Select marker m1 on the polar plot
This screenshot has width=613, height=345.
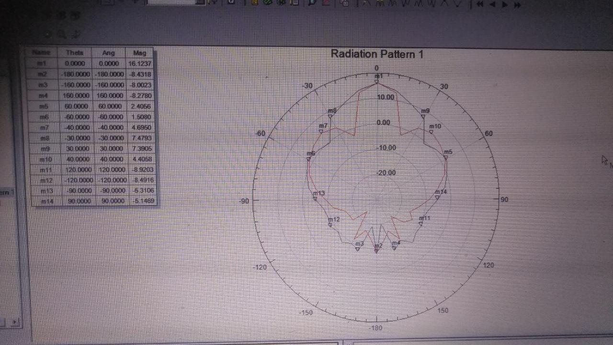[377, 78]
